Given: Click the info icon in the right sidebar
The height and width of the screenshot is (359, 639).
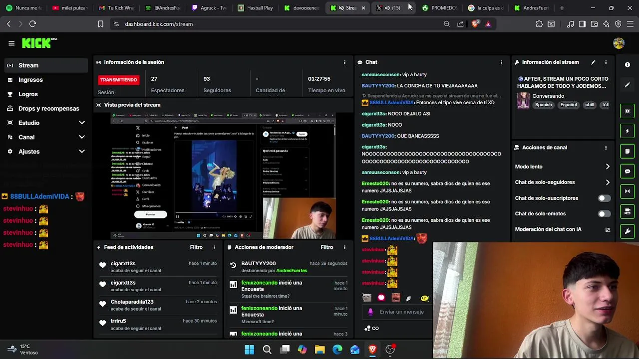Looking at the screenshot, I should coord(628,65).
